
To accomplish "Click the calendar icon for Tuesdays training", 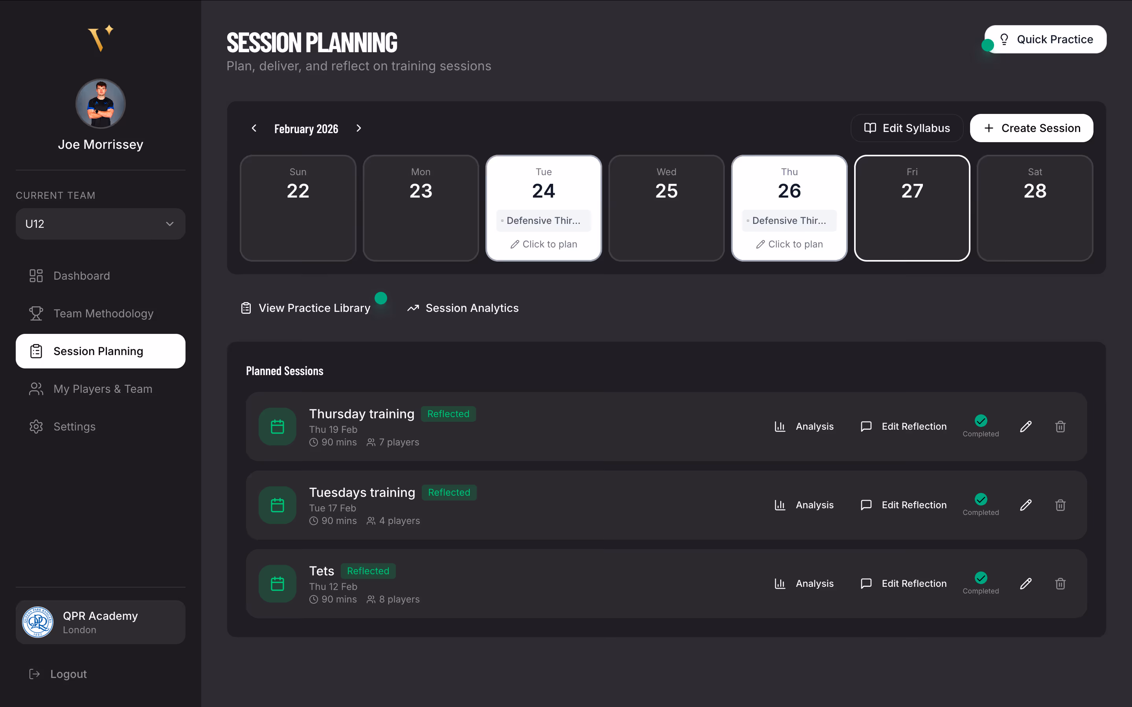I will pyautogui.click(x=277, y=505).
